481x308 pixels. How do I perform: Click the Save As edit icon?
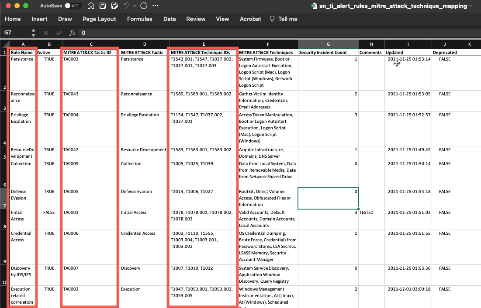115,6
